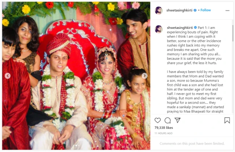
Task: Click the header profile avatar
Action: (x=159, y=11)
